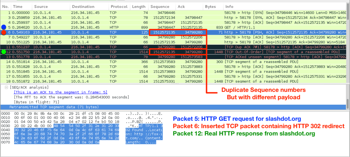Image resolution: width=350 pixels, height=157 pixels.
Task: Click the RTT to ACK the segment line
Action: [71, 97]
